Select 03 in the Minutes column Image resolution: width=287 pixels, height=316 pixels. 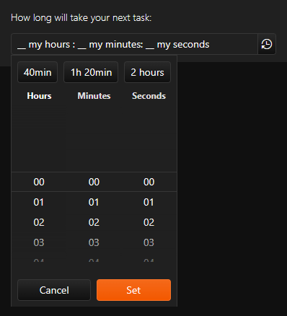(94, 242)
